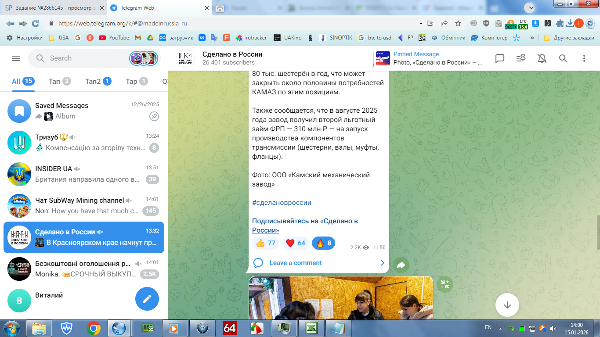Open the btc to usd bookmark
This screenshot has height=337, width=600.
pos(374,38)
